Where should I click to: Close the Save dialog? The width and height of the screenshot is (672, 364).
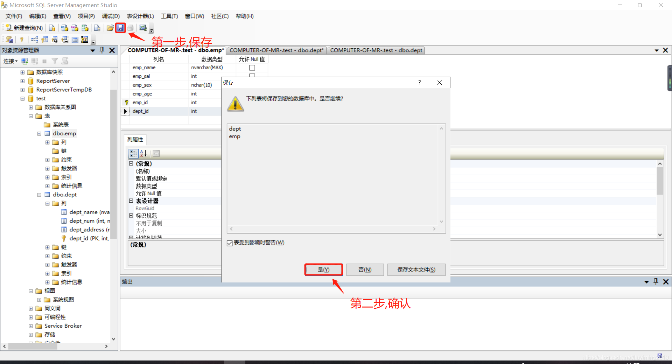(x=440, y=83)
